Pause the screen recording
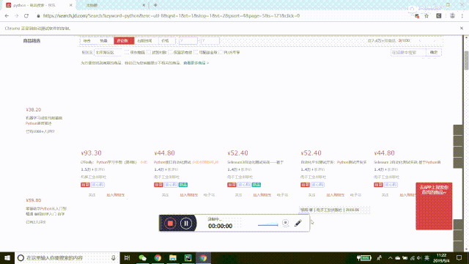Image resolution: width=469 pixels, height=264 pixels. [x=186, y=223]
